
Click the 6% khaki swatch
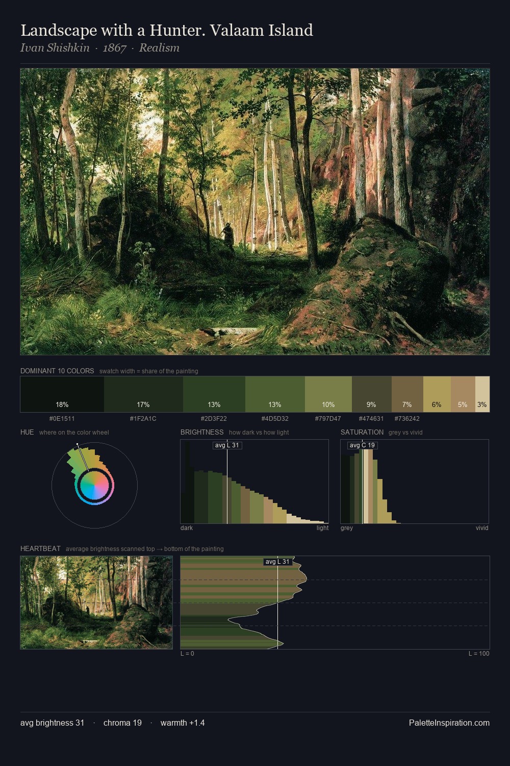click(x=437, y=394)
